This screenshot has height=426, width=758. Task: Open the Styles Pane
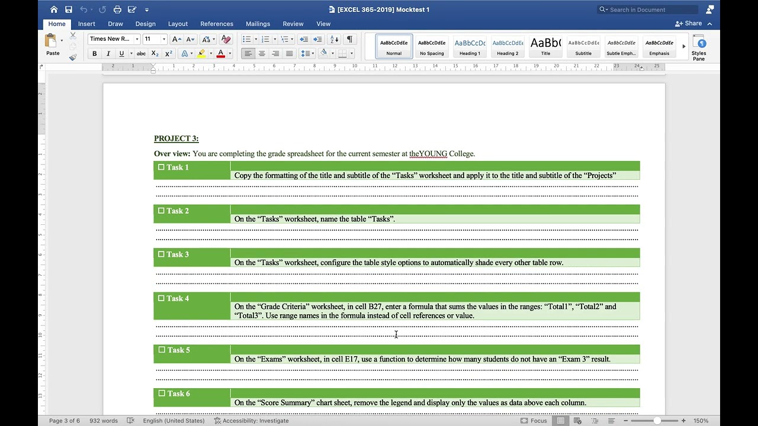point(699,47)
